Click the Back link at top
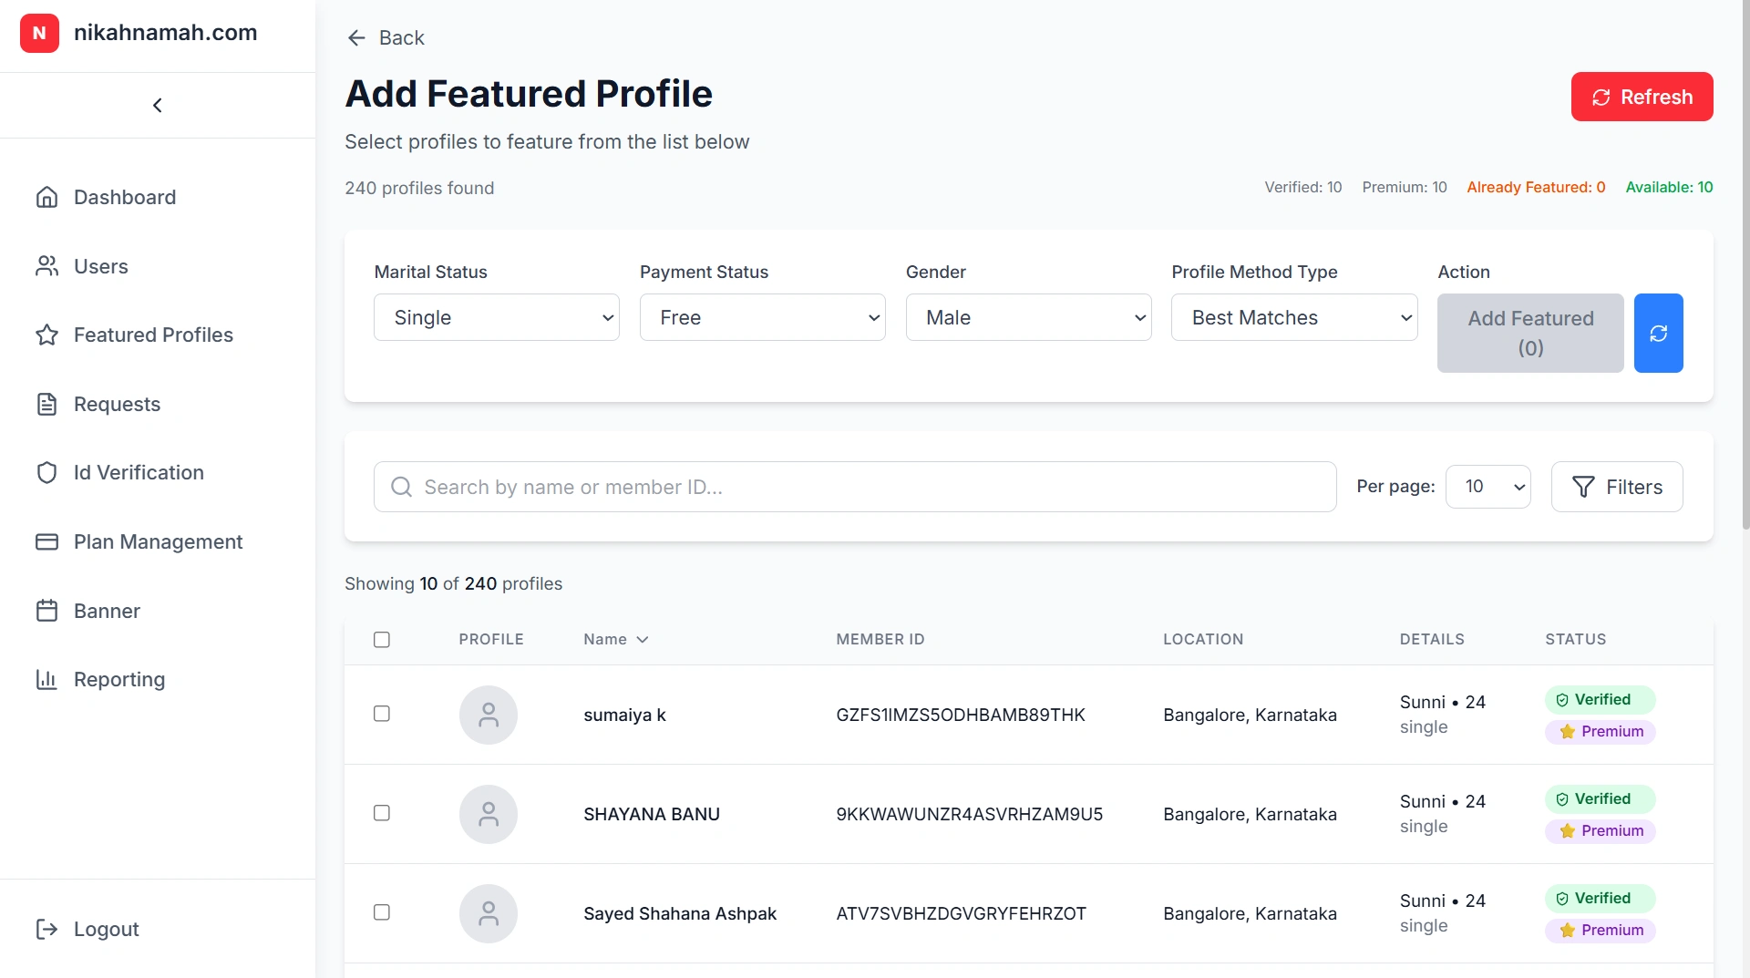The image size is (1750, 978). 385,37
